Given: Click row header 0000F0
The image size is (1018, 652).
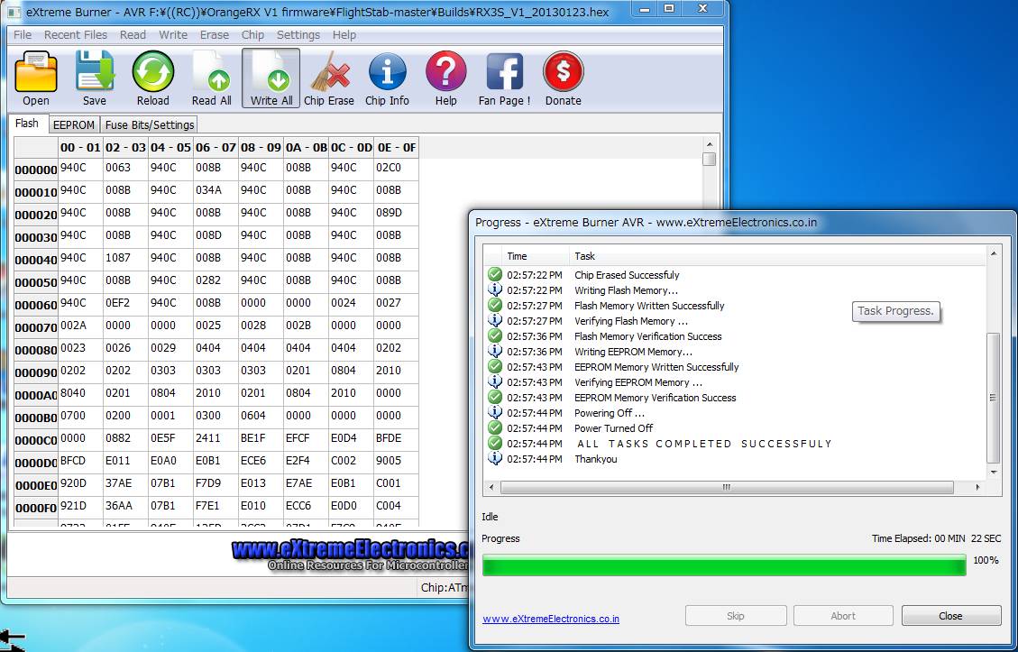Looking at the screenshot, I should coord(36,508).
